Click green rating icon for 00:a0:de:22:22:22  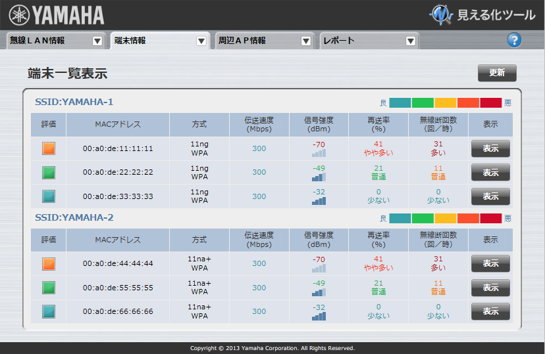click(49, 173)
